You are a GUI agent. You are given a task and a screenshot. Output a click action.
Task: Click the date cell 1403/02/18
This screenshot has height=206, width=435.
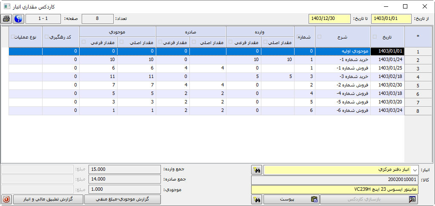(x=387, y=77)
